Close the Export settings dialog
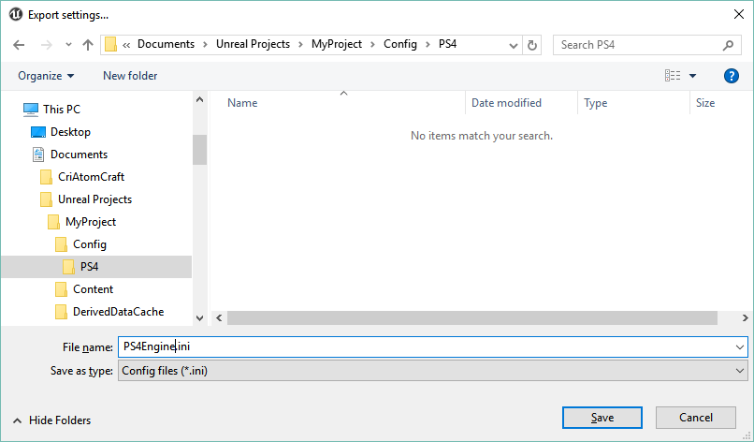Image resolution: width=754 pixels, height=442 pixels. pyautogui.click(x=739, y=14)
